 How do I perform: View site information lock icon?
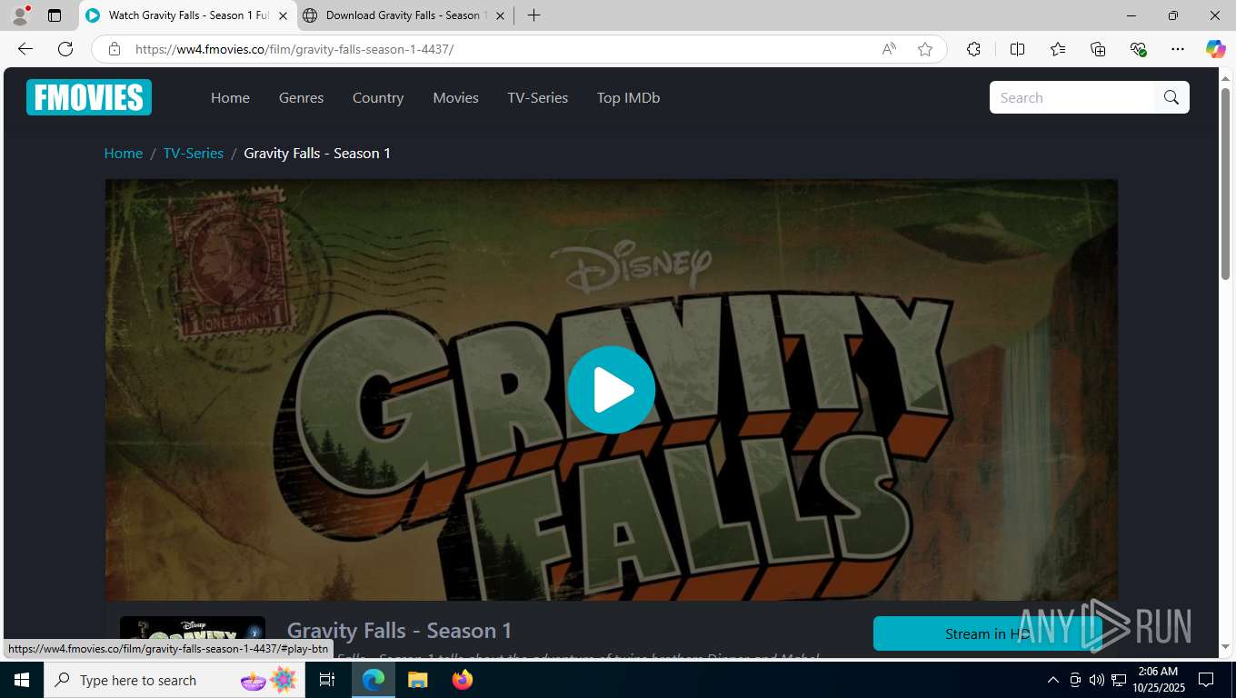pyautogui.click(x=114, y=49)
